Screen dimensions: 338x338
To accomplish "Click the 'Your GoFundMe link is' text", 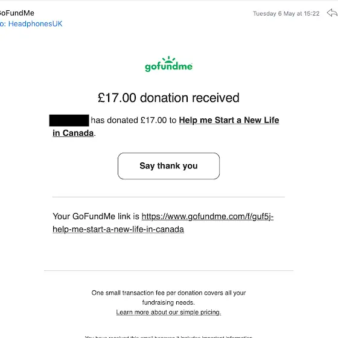I will click(96, 217).
